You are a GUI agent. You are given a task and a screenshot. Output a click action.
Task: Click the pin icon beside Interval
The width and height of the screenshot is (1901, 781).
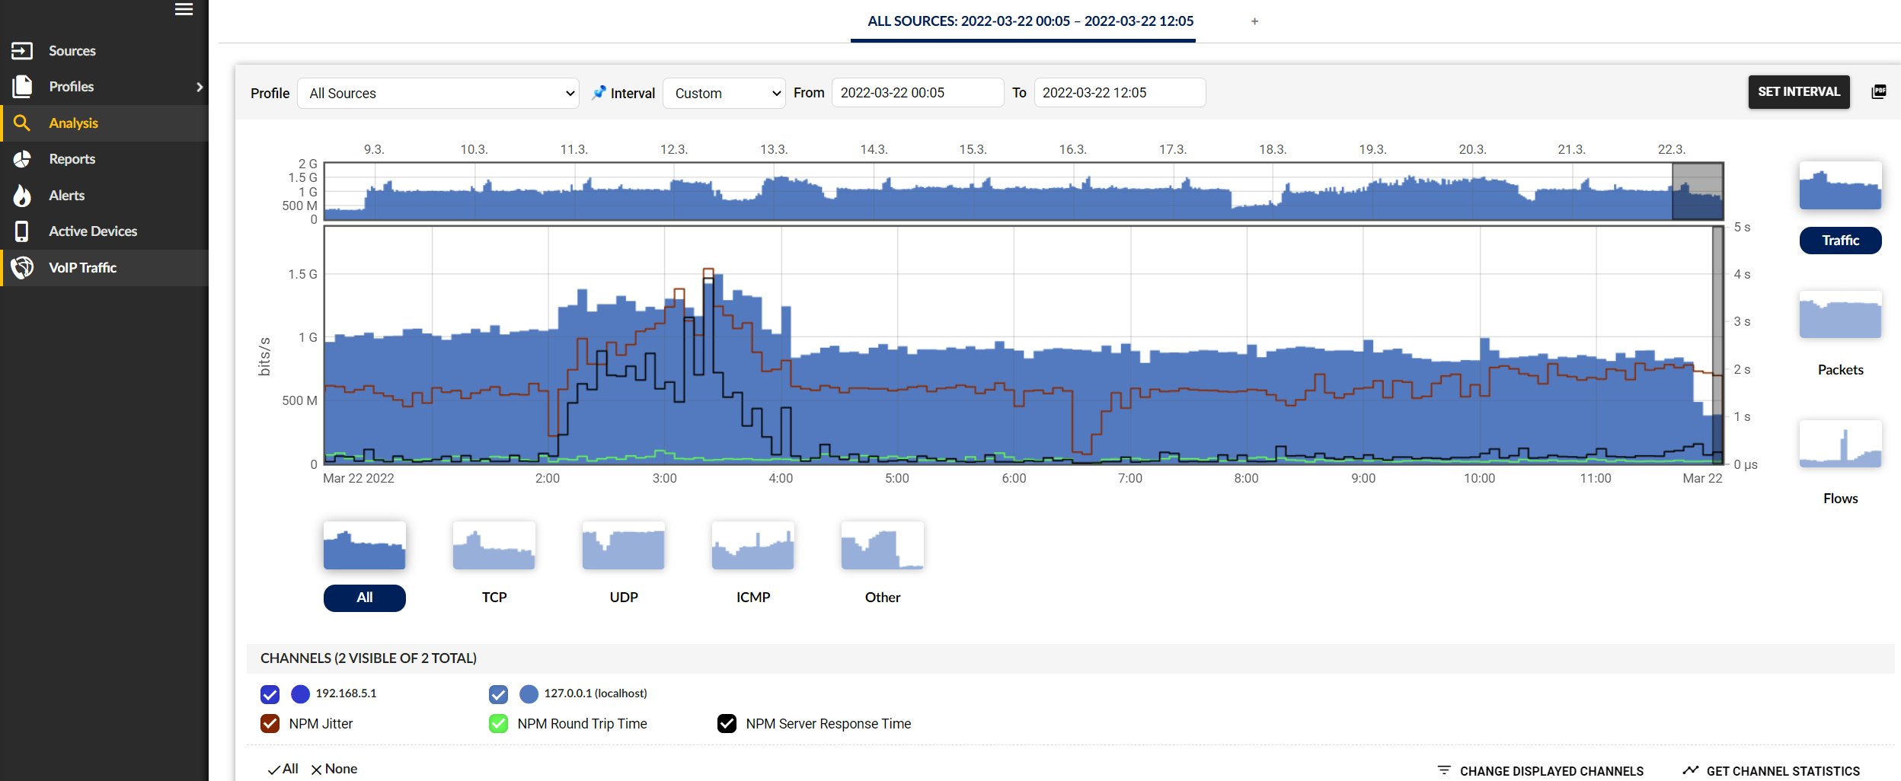tap(599, 93)
